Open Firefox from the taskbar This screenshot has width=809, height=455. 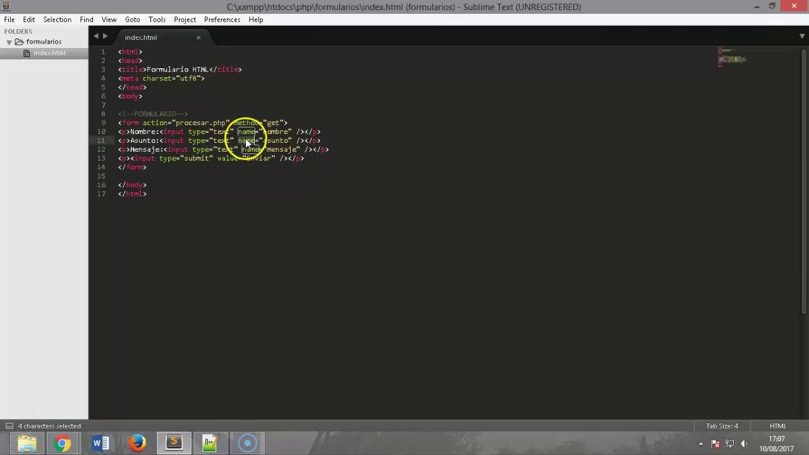point(137,444)
